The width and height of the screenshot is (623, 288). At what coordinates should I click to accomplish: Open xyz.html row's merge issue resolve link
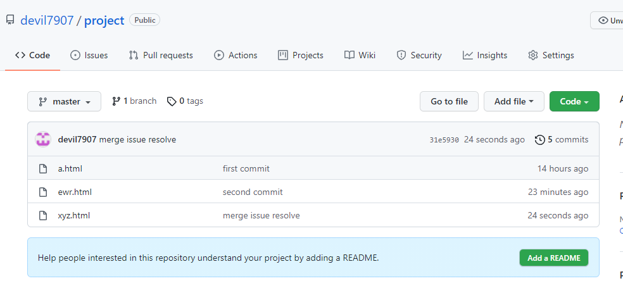point(261,216)
